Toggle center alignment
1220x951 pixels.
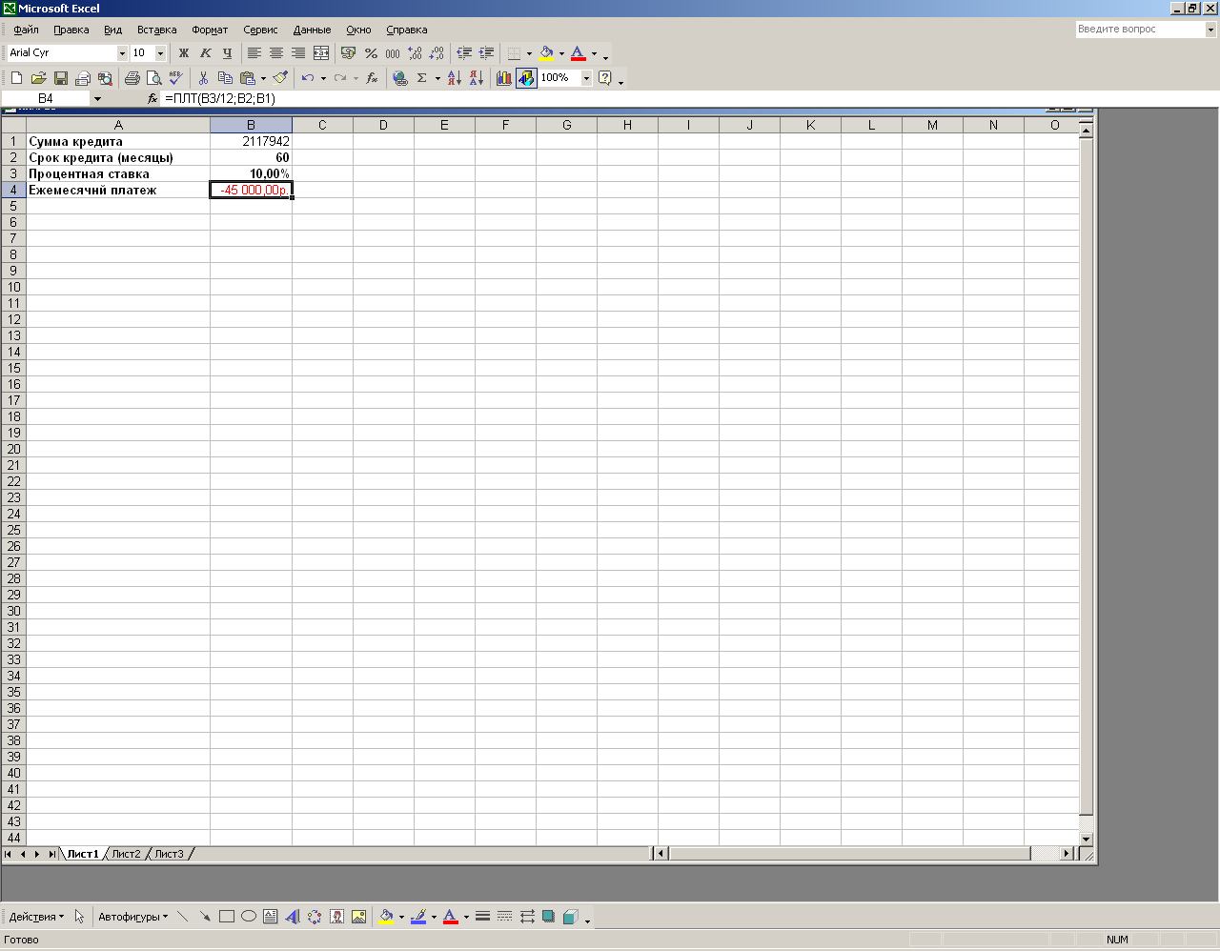pos(276,53)
